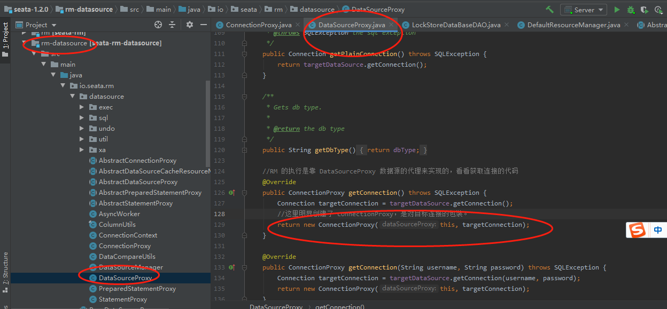Click DataSourceProxy in bottom editor breadcrumb
Viewport: 667px width, 309px height.
click(x=276, y=306)
